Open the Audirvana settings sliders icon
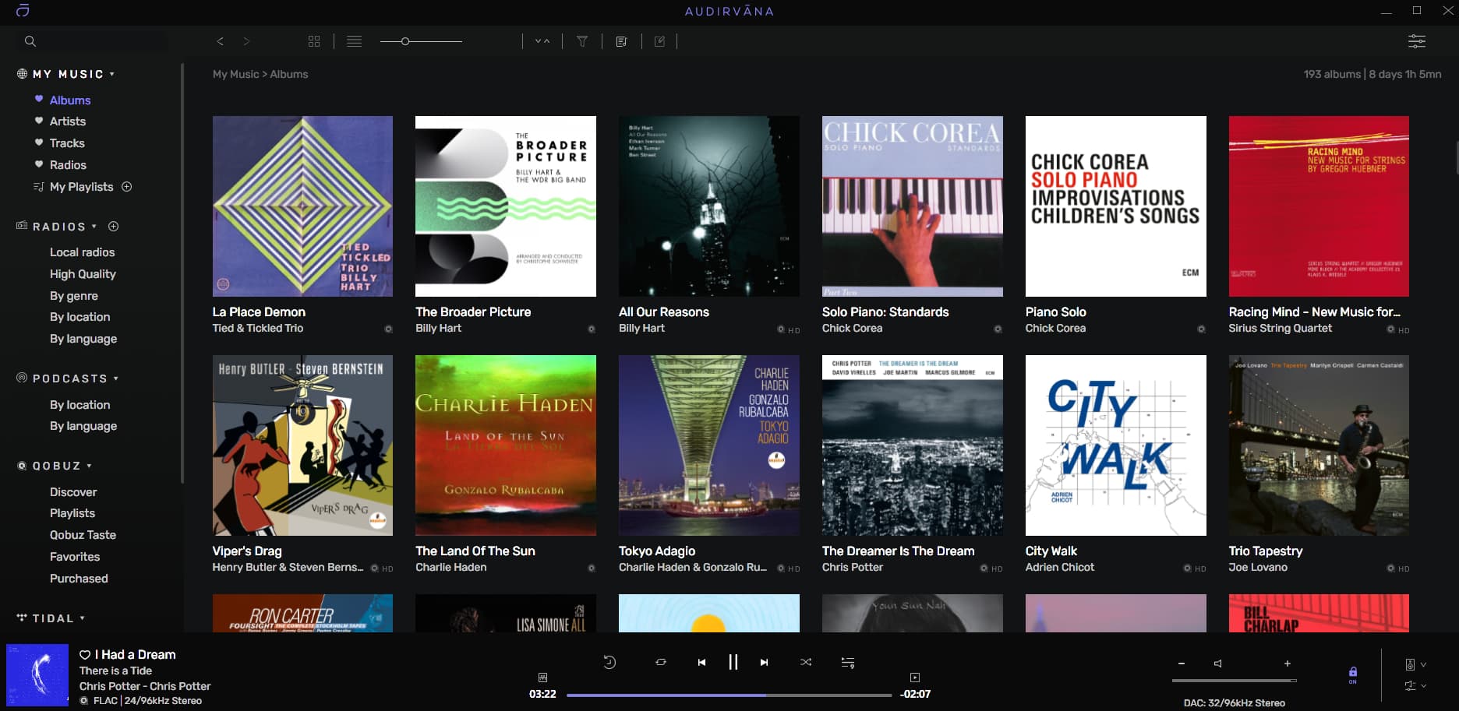Image resolution: width=1459 pixels, height=711 pixels. coord(1417,41)
